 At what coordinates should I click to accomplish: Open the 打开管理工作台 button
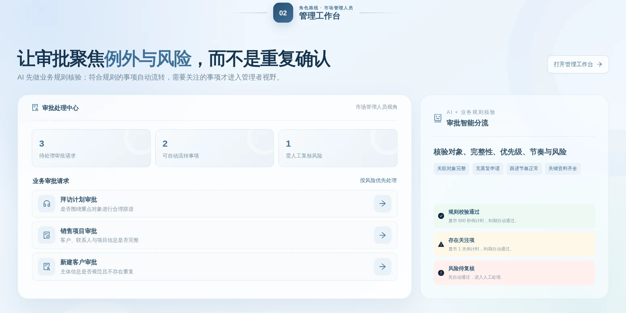click(x=578, y=64)
